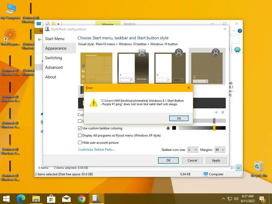
Task: Enable Display All programs as flyout menu
Action: (80, 135)
